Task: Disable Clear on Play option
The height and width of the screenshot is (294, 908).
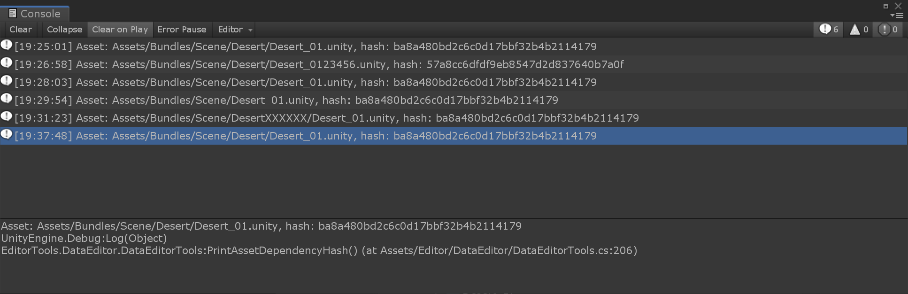Action: (x=120, y=30)
